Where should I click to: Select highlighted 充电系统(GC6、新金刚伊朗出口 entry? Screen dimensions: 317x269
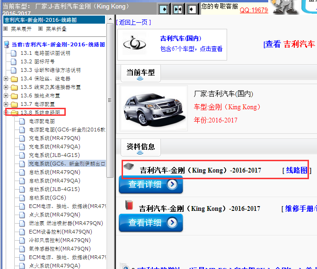point(67,164)
